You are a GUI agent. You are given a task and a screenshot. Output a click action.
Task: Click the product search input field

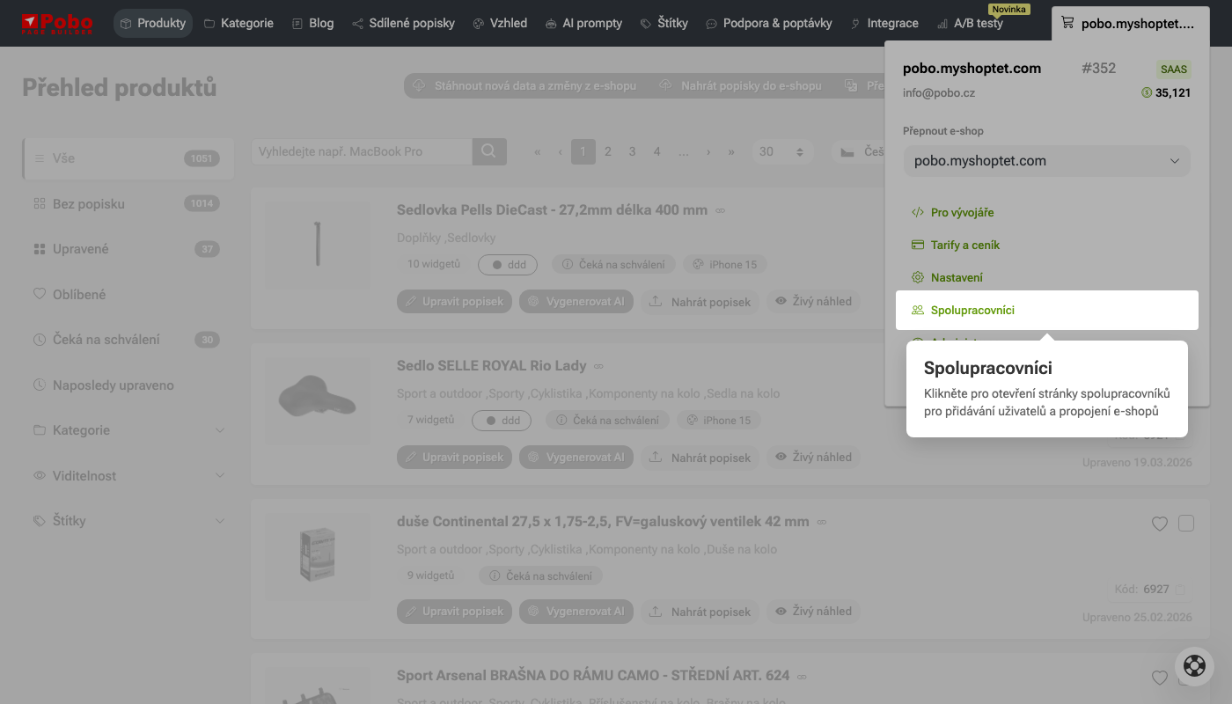[x=362, y=151]
